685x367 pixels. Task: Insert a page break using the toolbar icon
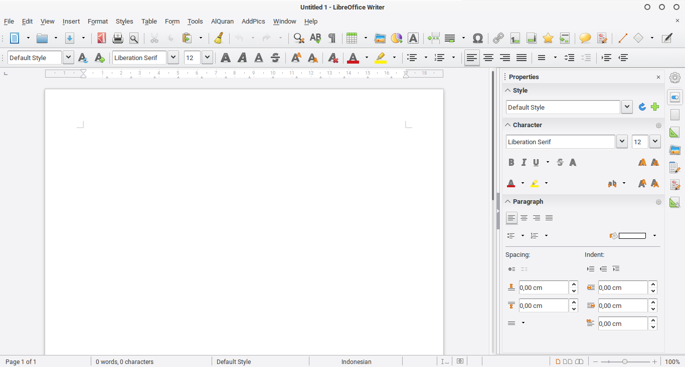(x=433, y=38)
